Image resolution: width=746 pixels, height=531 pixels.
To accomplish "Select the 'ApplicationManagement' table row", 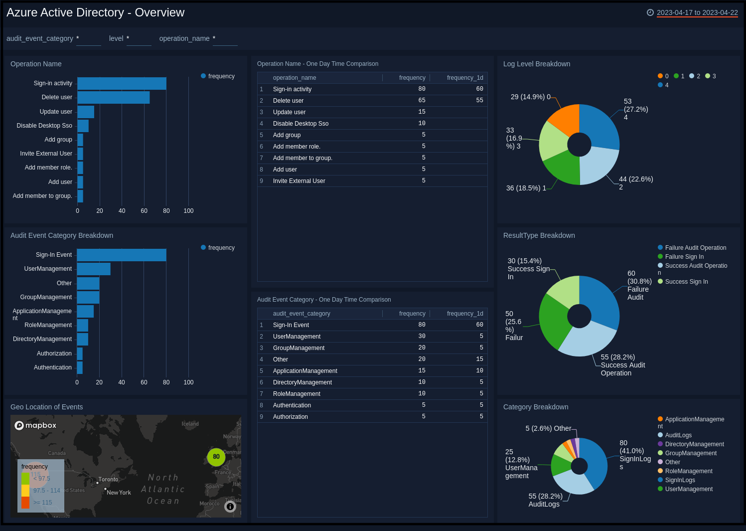I will click(x=372, y=371).
